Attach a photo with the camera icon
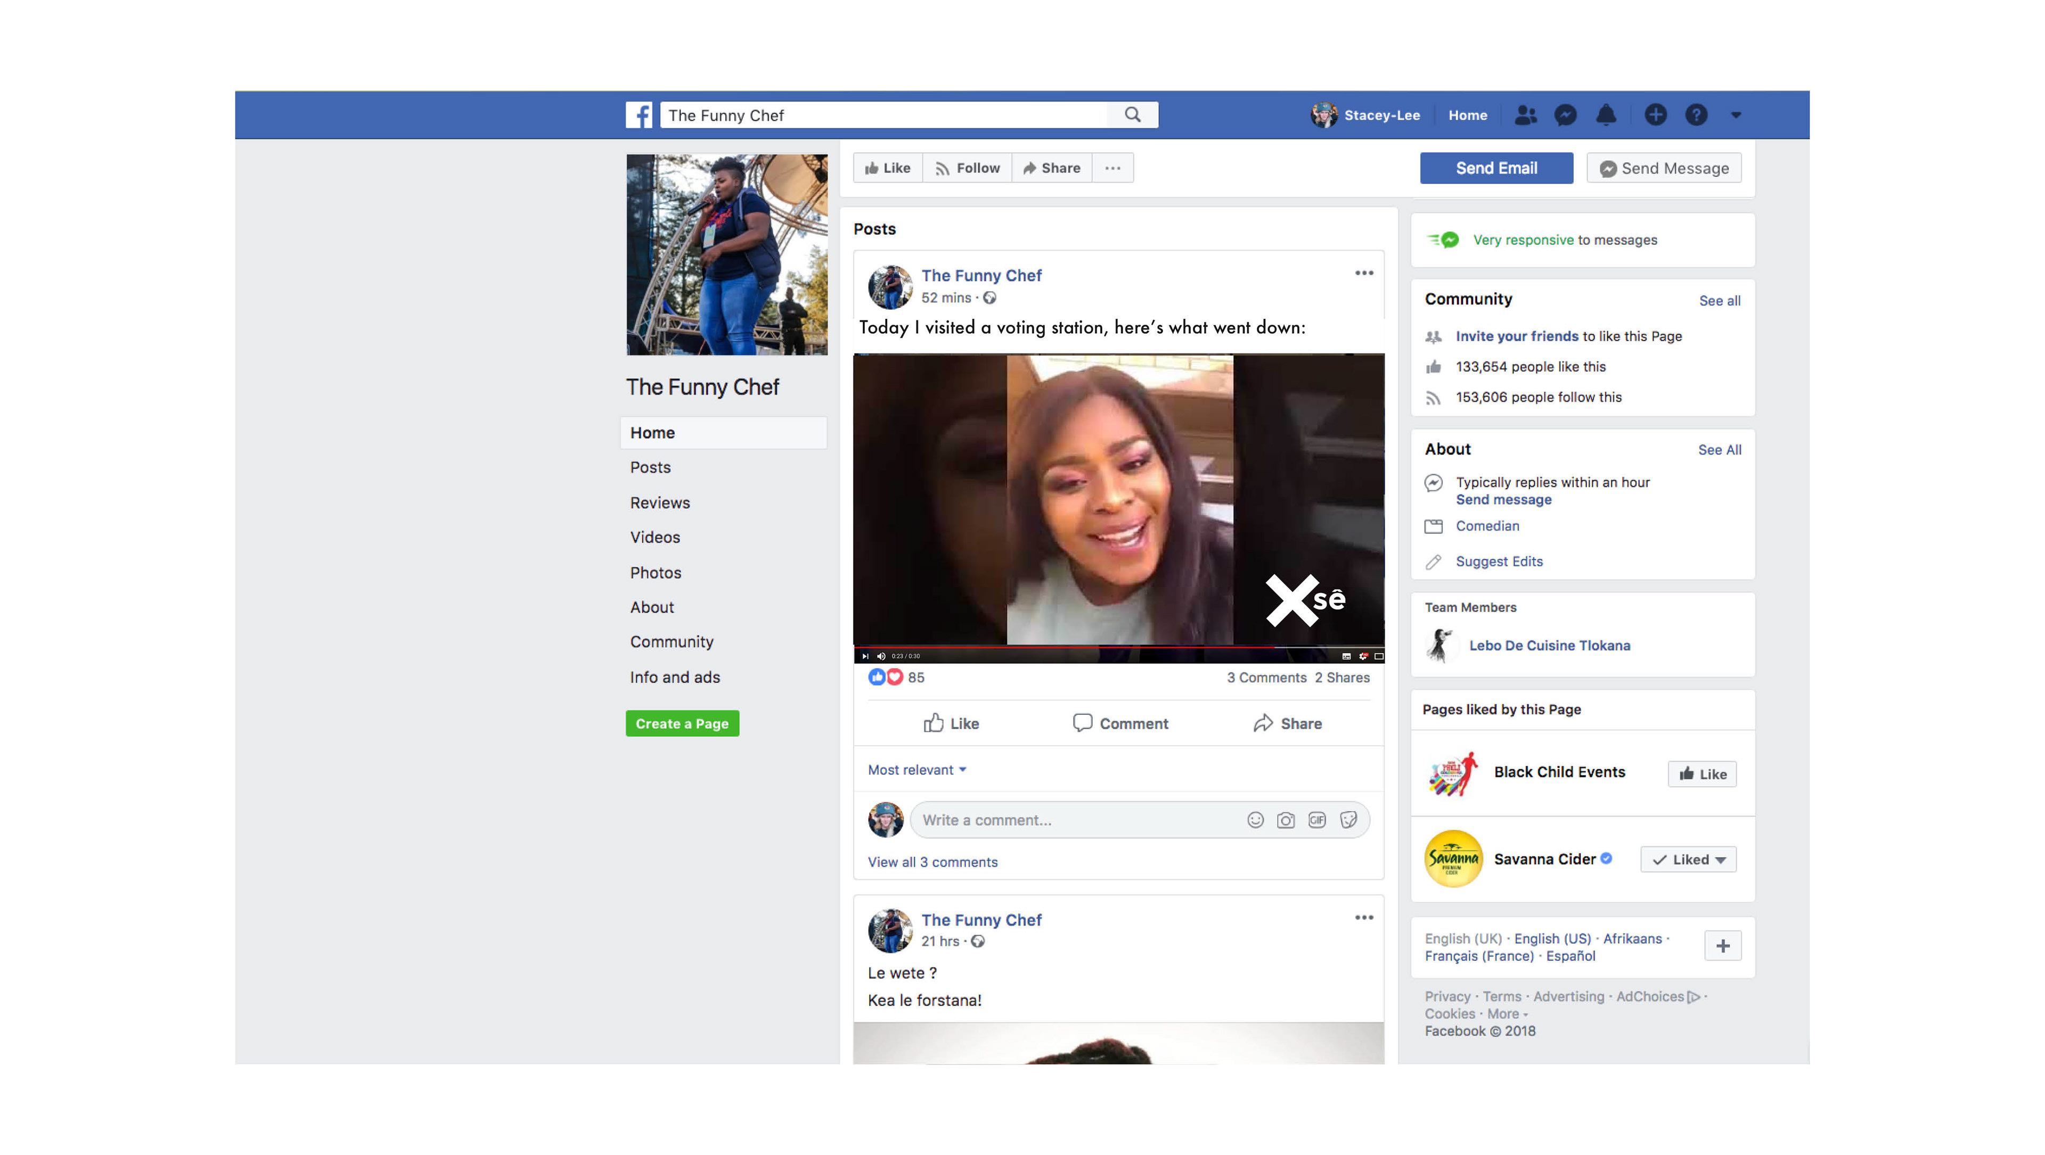The image size is (2045, 1155). [x=1286, y=820]
